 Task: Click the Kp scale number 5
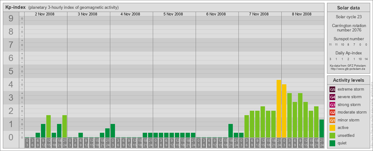click(11, 71)
